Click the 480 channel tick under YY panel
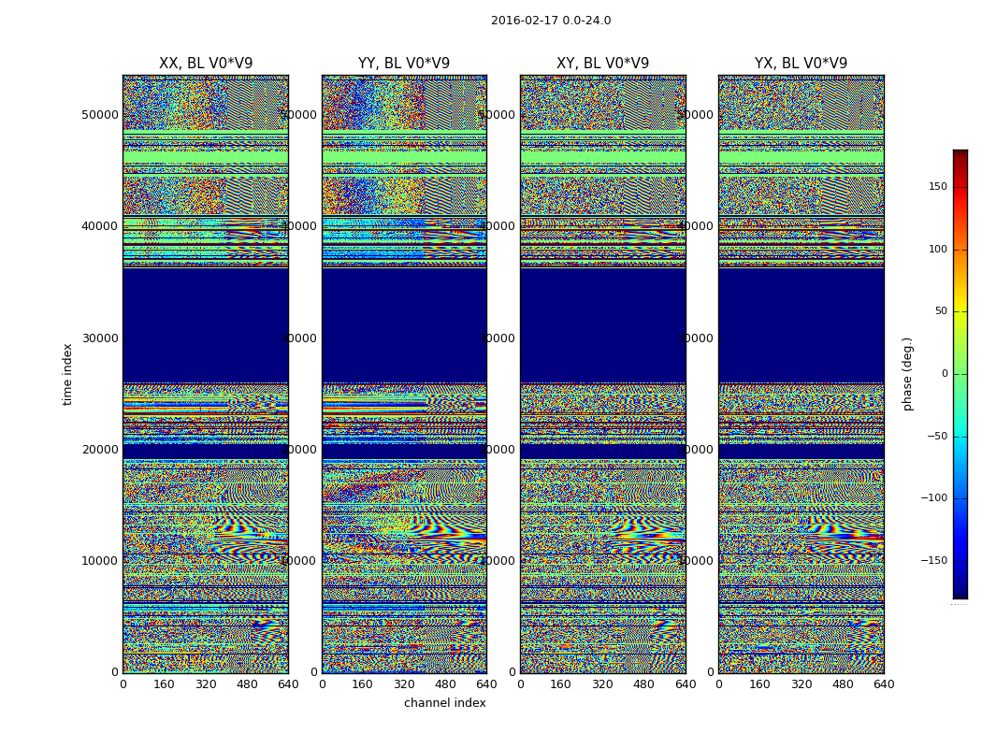 click(x=445, y=684)
